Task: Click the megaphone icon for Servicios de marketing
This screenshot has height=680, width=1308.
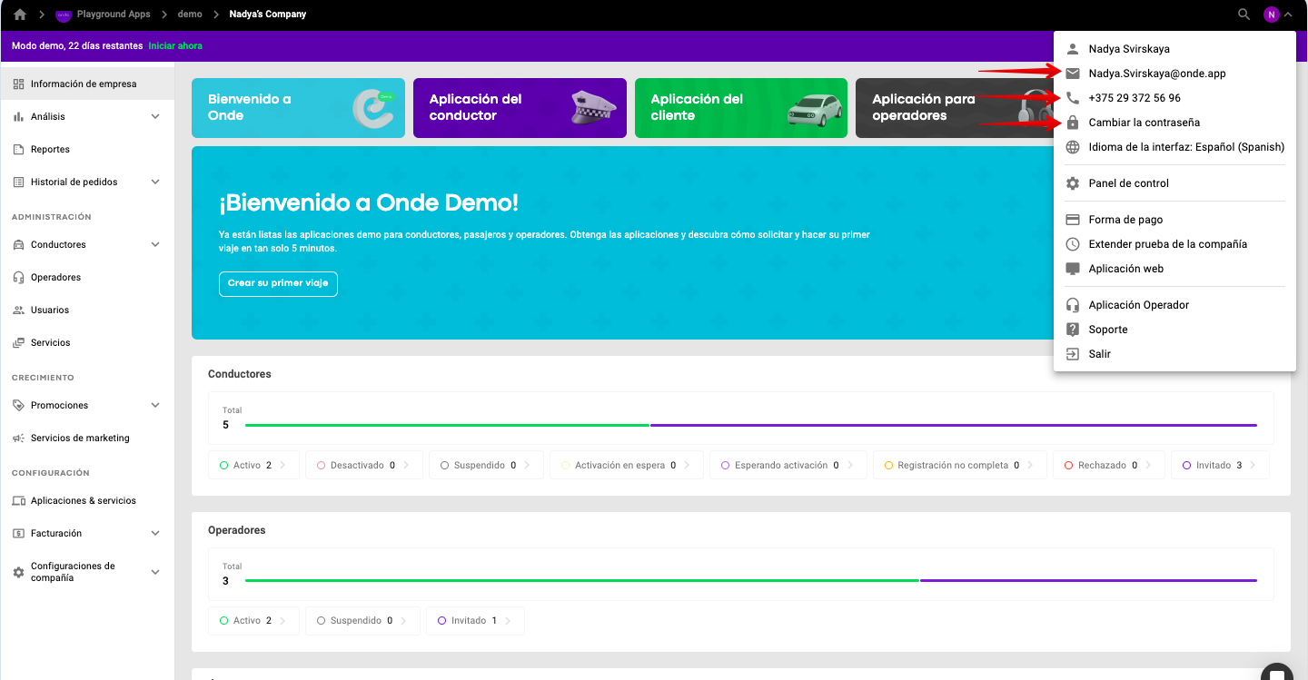Action: pyautogui.click(x=19, y=439)
